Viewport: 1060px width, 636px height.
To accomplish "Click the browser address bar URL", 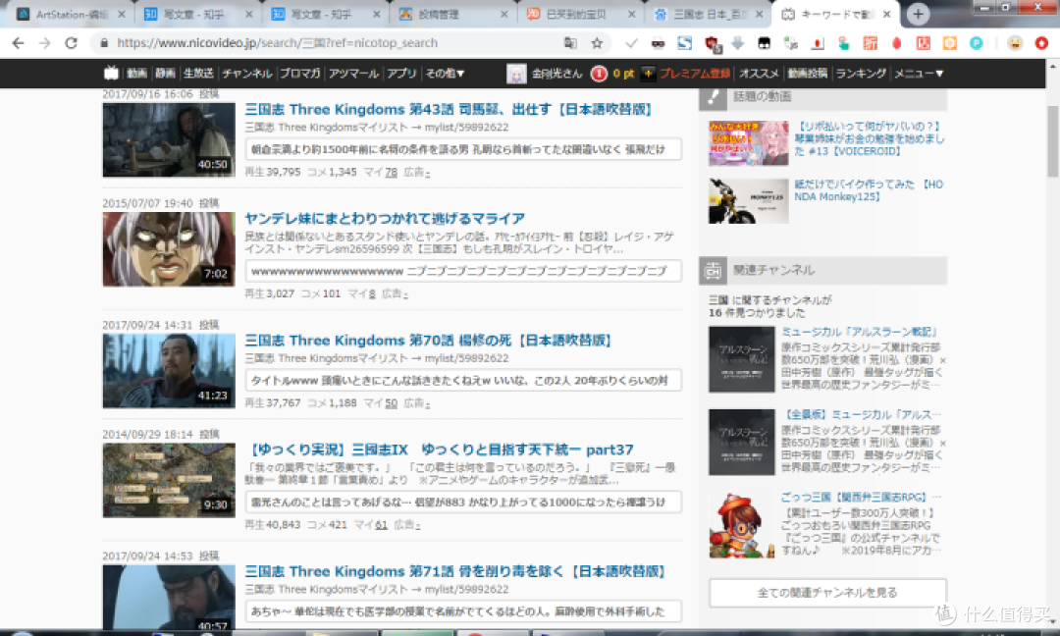I will click(x=277, y=42).
